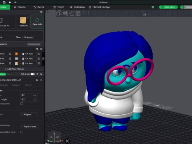This screenshot has height=144, width=192.
Task: Click the reset camera view icon
Action: click(x=67, y=141)
